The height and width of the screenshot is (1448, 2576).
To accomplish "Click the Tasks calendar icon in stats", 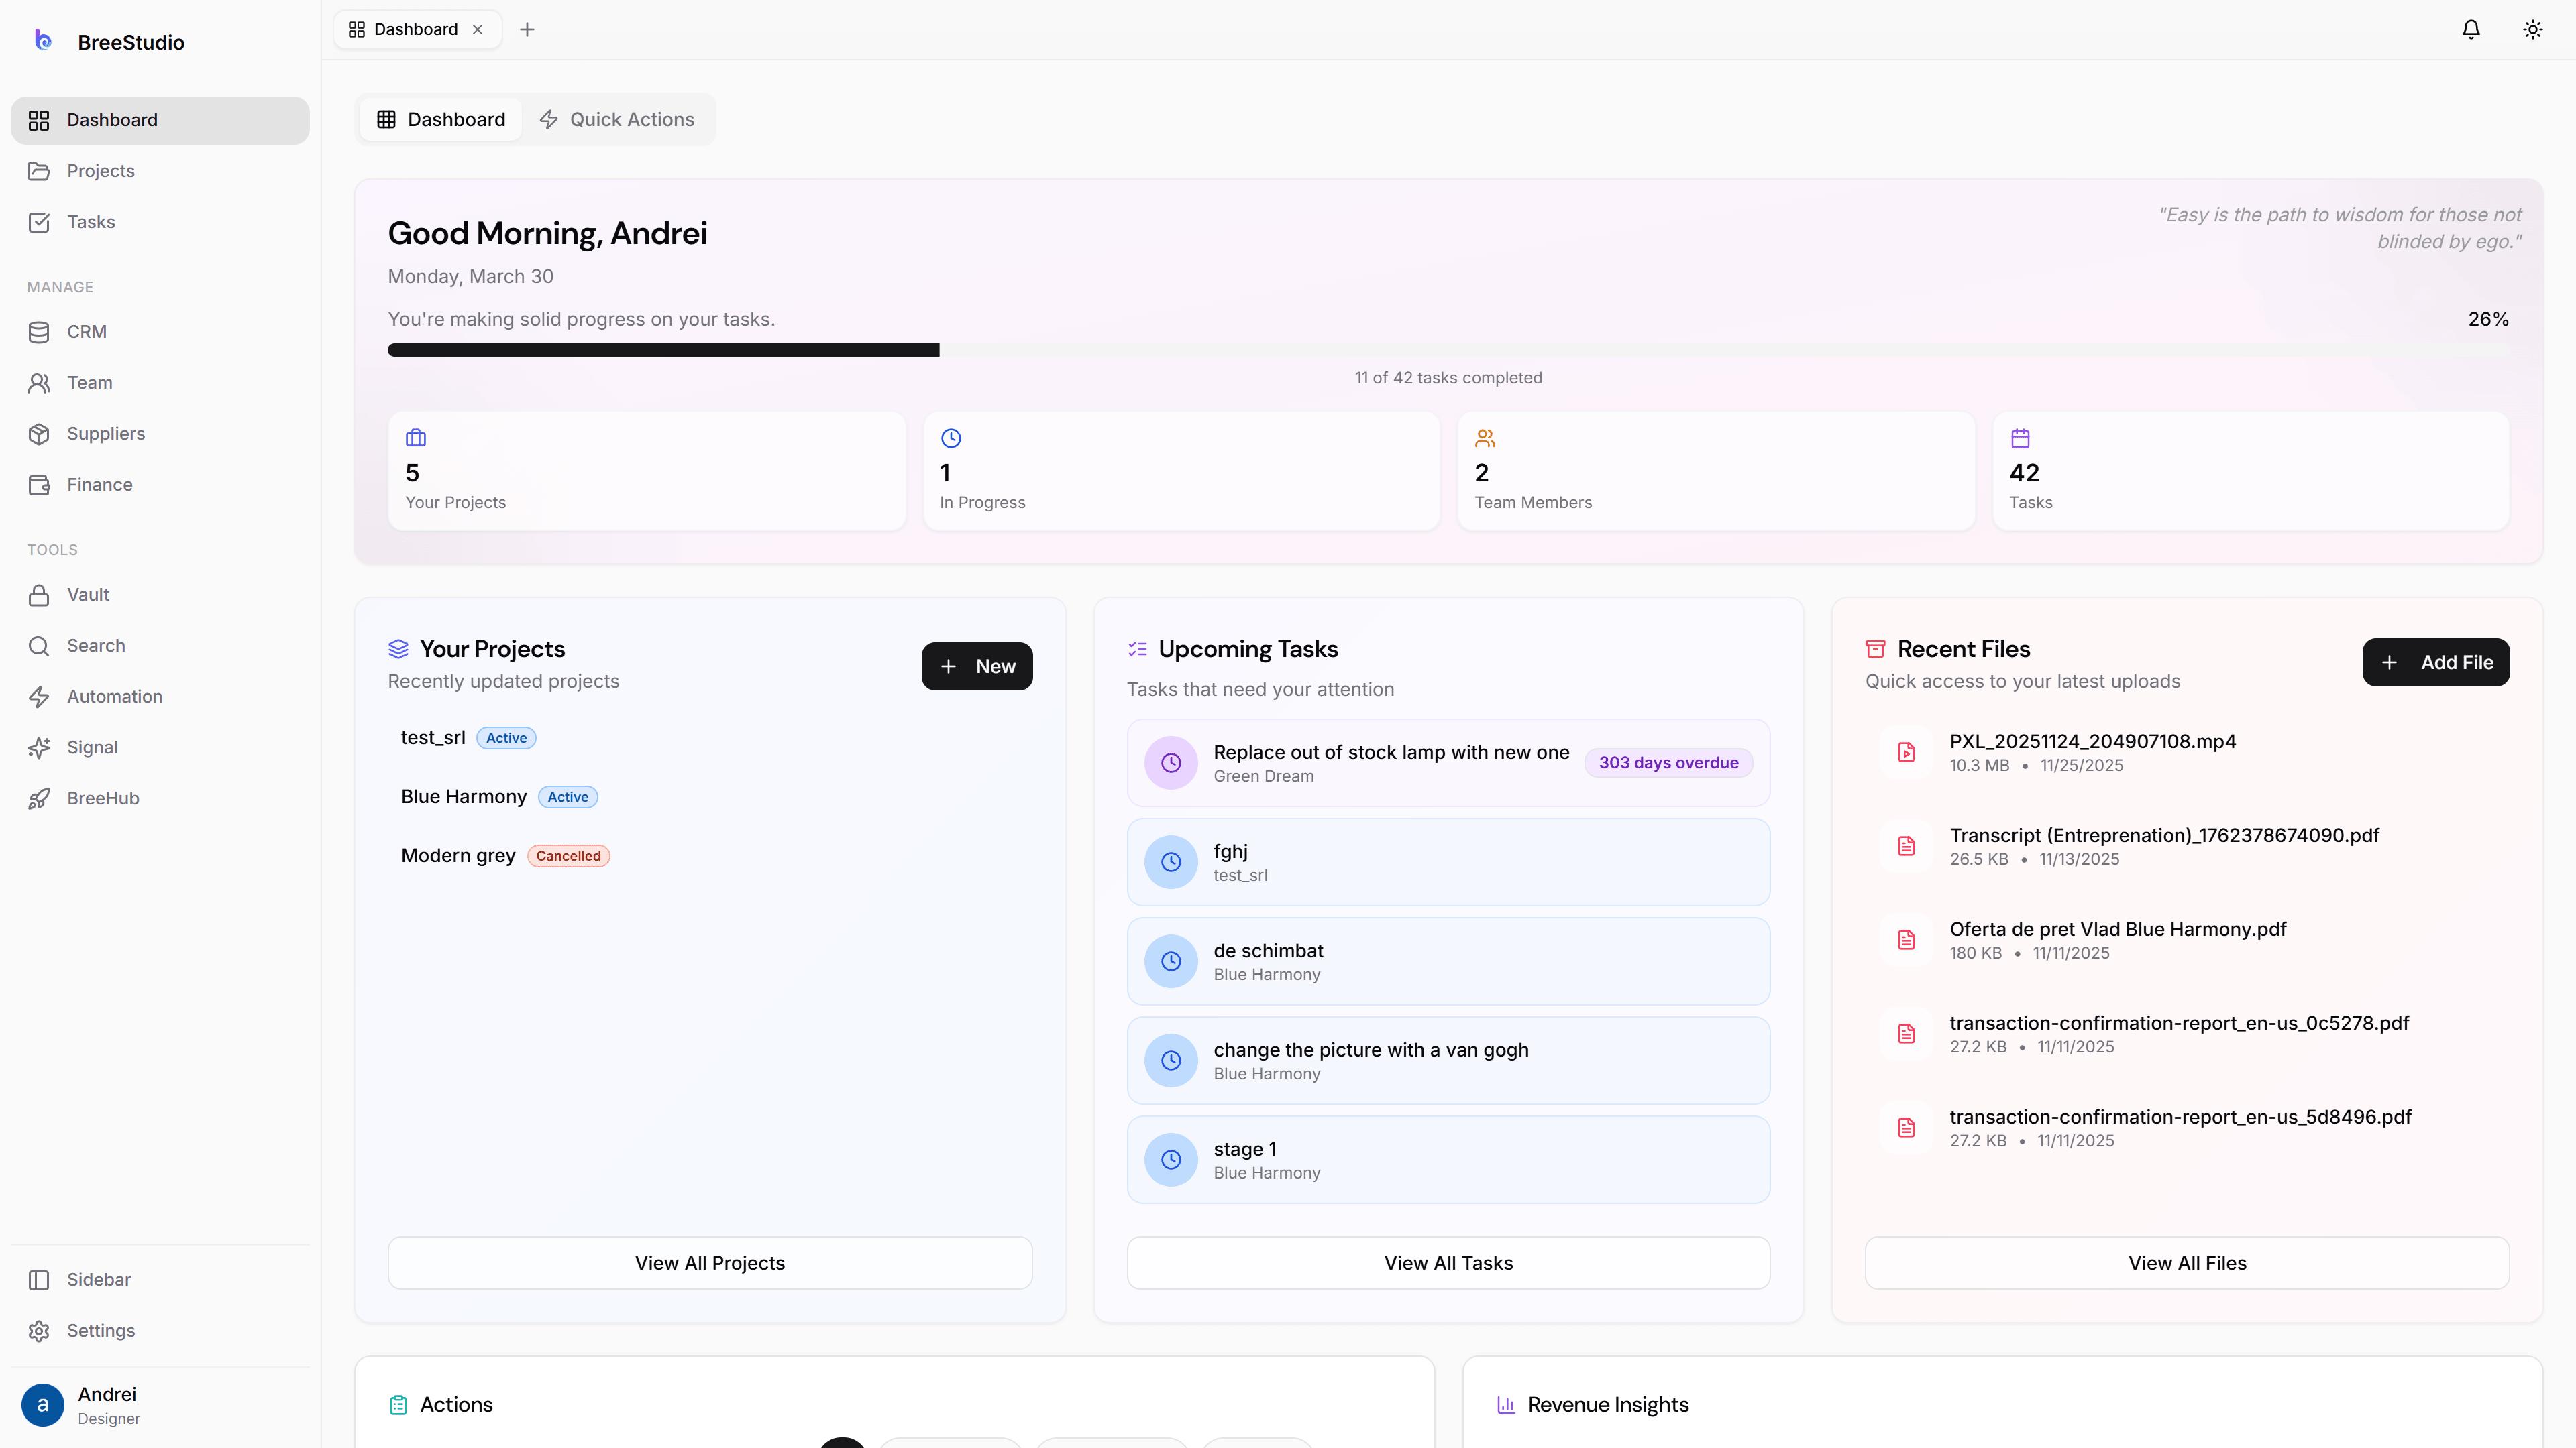I will click(x=2020, y=438).
